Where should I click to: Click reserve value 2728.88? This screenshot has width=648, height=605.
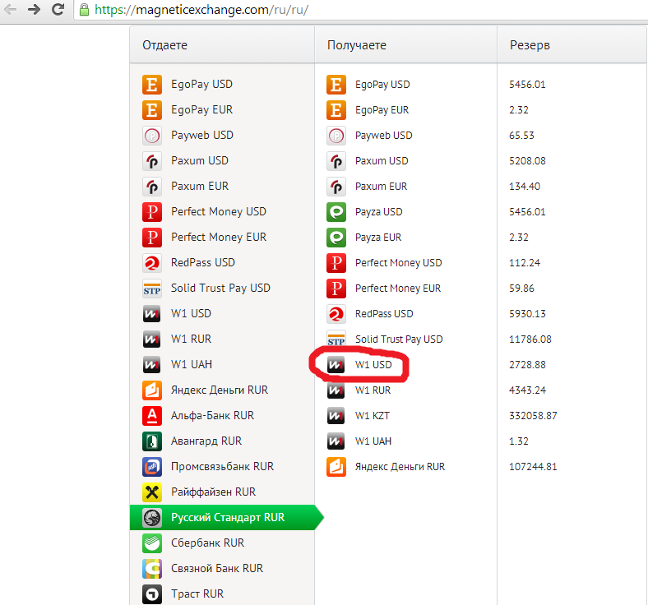click(527, 365)
